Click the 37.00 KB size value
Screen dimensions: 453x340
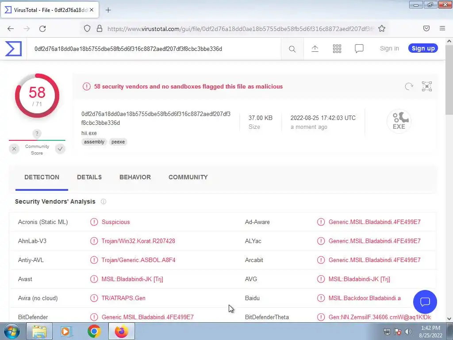point(260,118)
